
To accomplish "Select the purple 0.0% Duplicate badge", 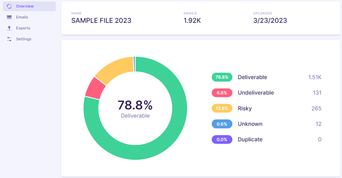I will (222, 139).
